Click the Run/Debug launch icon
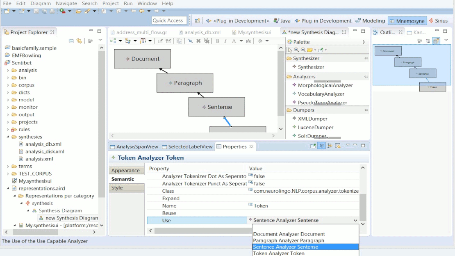 pyautogui.click(x=62, y=11)
